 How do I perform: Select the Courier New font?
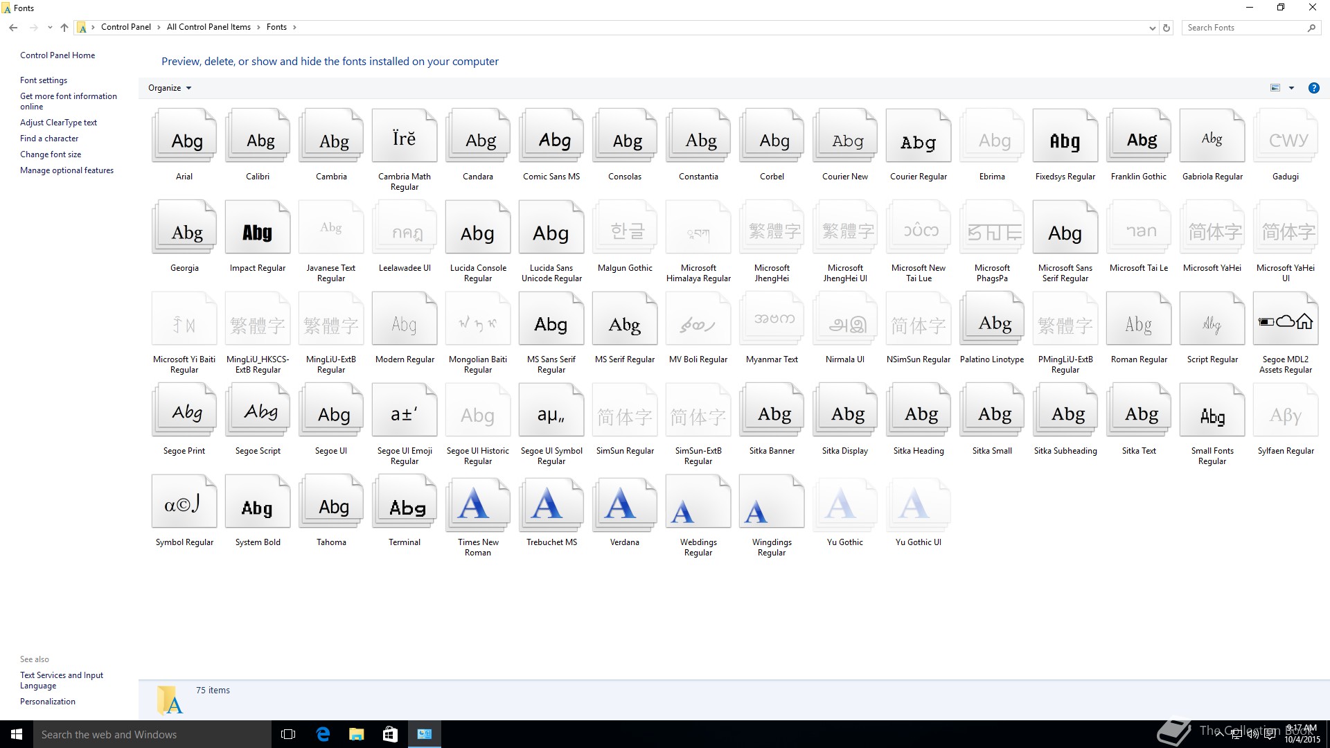coord(845,136)
